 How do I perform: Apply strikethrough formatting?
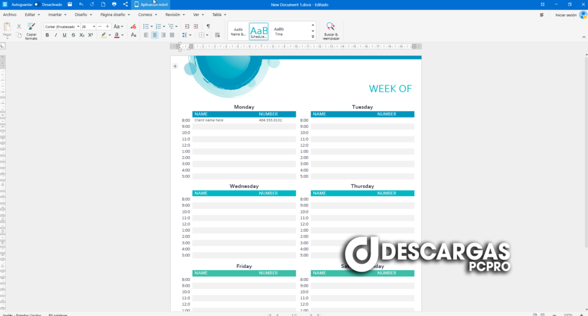pos(73,35)
